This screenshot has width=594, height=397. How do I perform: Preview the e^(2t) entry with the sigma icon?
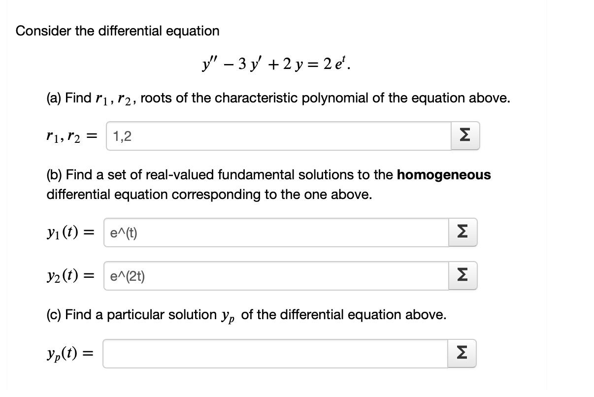point(462,276)
